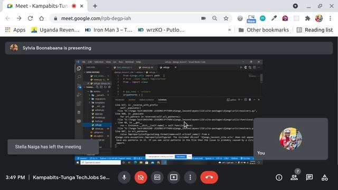Open the browser home page
The width and height of the screenshot is (338, 190).
point(41,18)
